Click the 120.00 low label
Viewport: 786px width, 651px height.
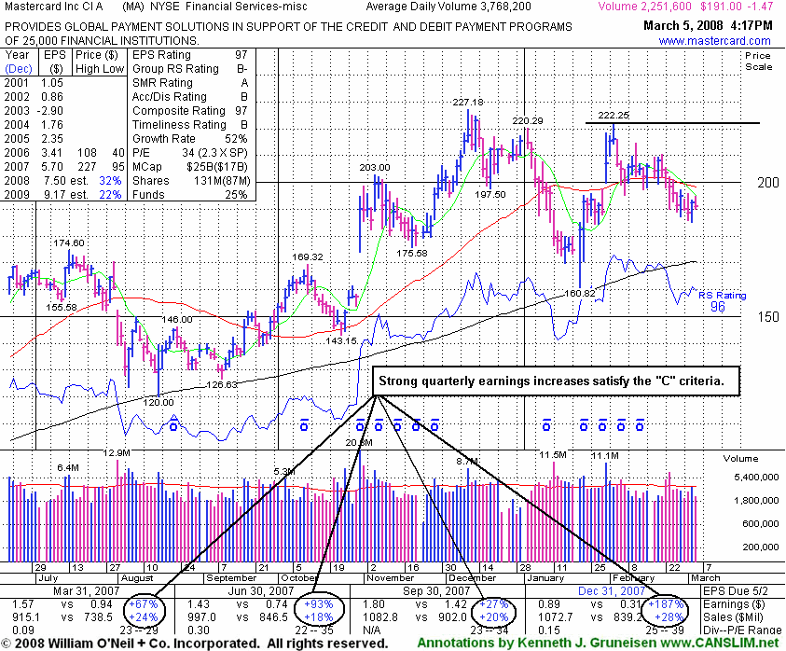pos(159,402)
